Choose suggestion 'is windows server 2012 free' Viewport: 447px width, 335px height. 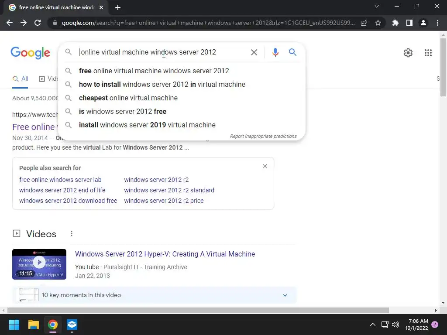click(182, 111)
